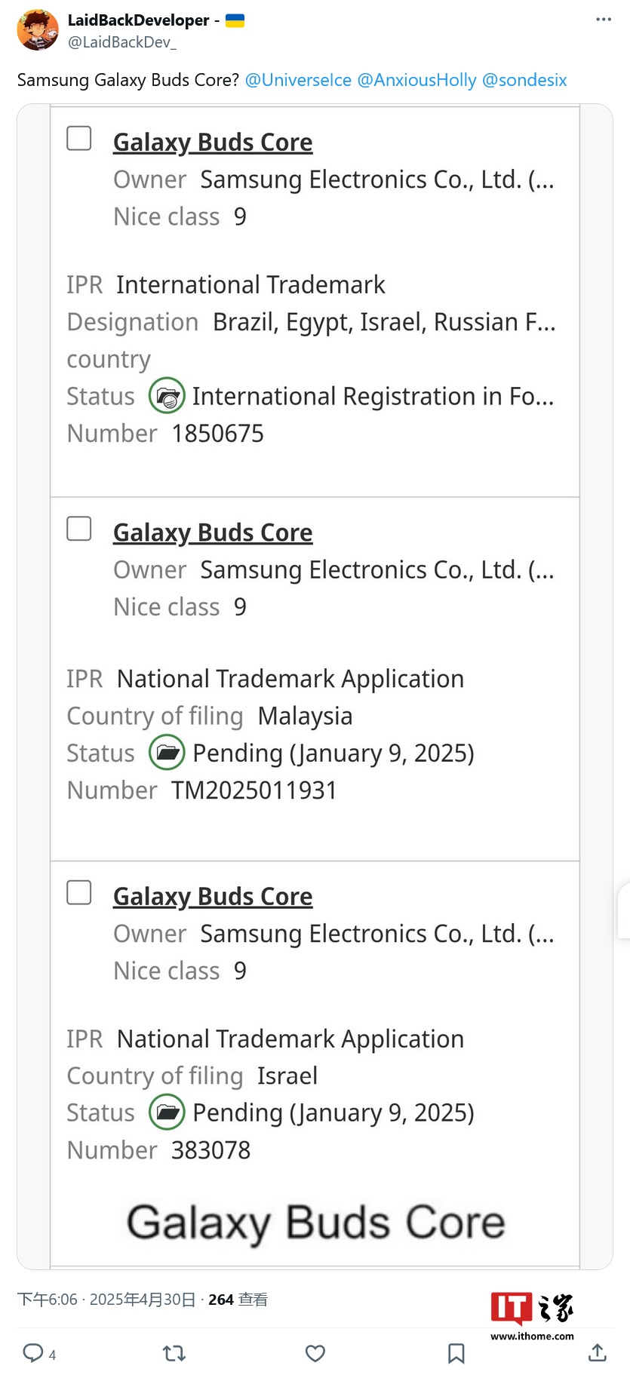
Task: Click the repost arrows icon
Action: pos(174,1353)
